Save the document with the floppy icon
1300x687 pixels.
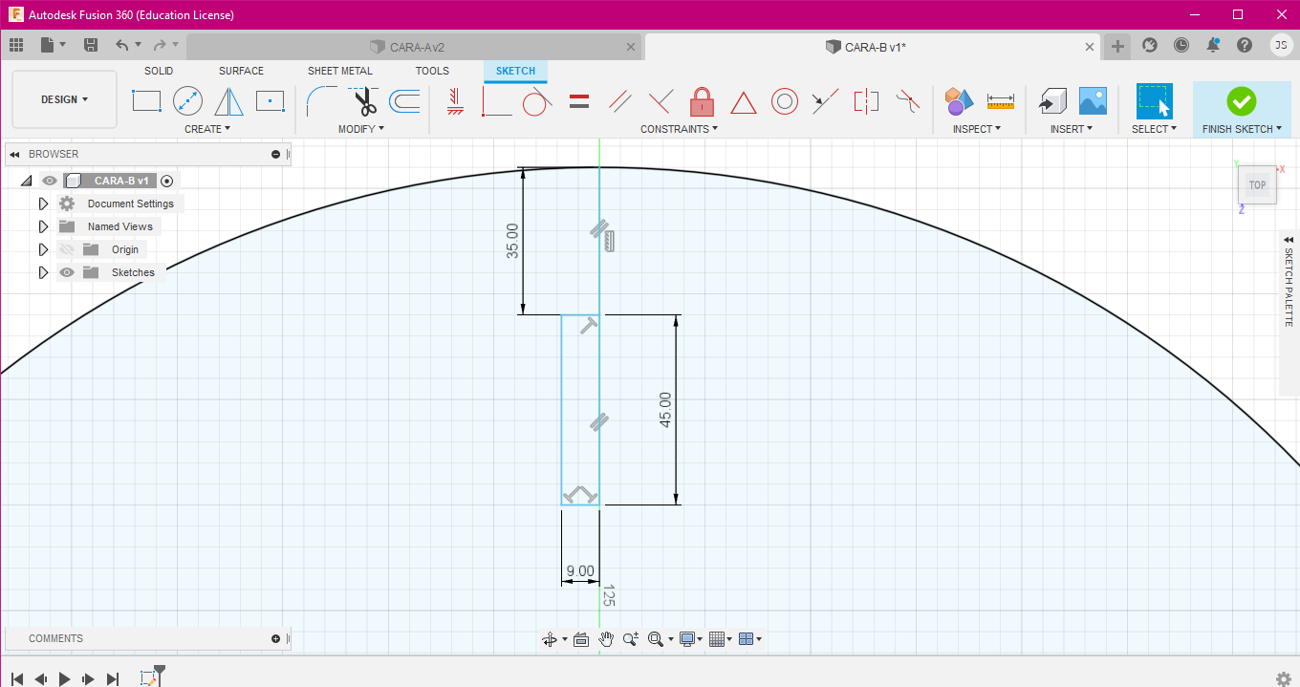pos(91,45)
